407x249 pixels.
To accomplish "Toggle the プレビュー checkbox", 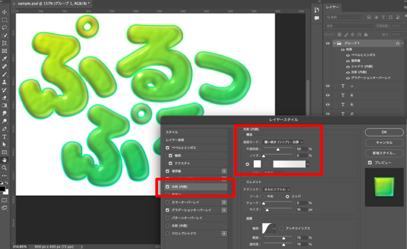I will (x=370, y=163).
